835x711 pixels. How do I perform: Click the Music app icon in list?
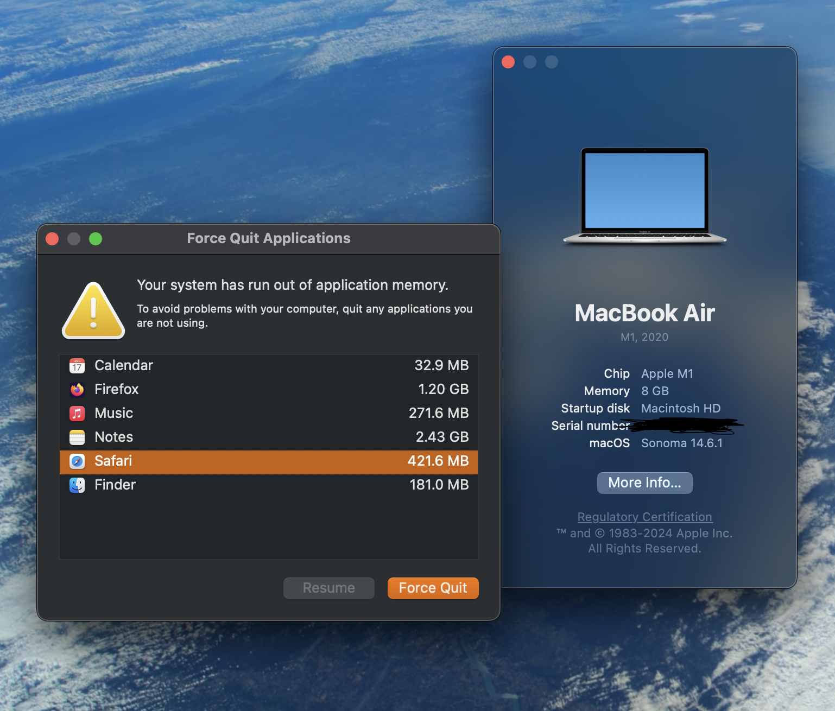(x=77, y=413)
